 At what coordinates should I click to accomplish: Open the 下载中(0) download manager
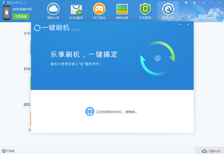pos(211,151)
